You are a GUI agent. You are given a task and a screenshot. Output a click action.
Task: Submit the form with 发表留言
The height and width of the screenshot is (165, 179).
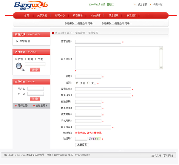[x=82, y=145]
